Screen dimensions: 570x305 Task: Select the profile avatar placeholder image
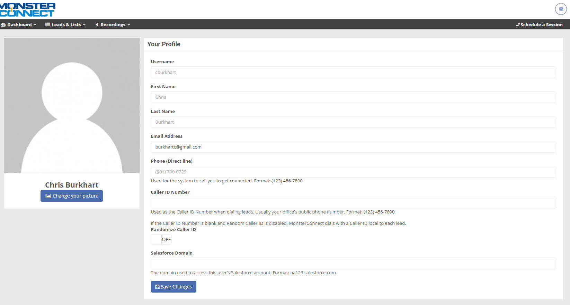(x=72, y=105)
